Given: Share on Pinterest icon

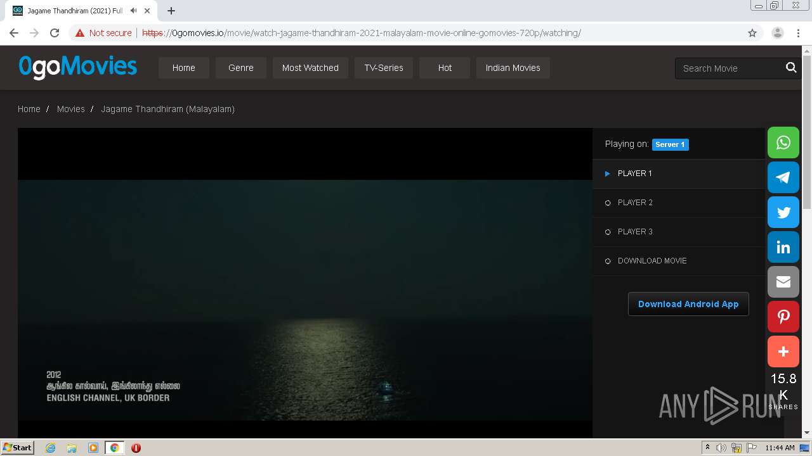Looking at the screenshot, I should pos(783,317).
